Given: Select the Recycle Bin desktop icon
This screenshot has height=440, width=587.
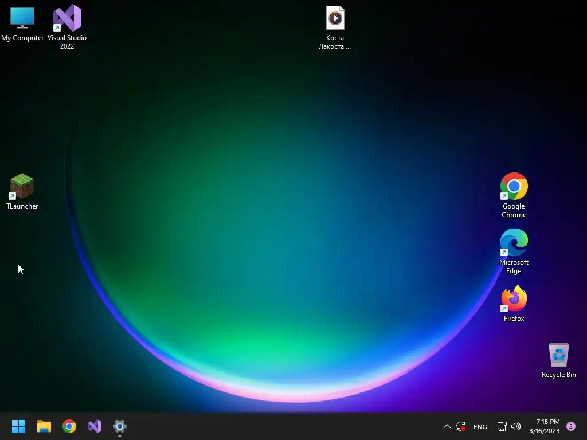Looking at the screenshot, I should click(558, 360).
